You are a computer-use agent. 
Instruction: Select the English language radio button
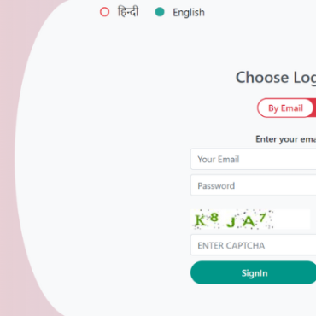click(160, 12)
